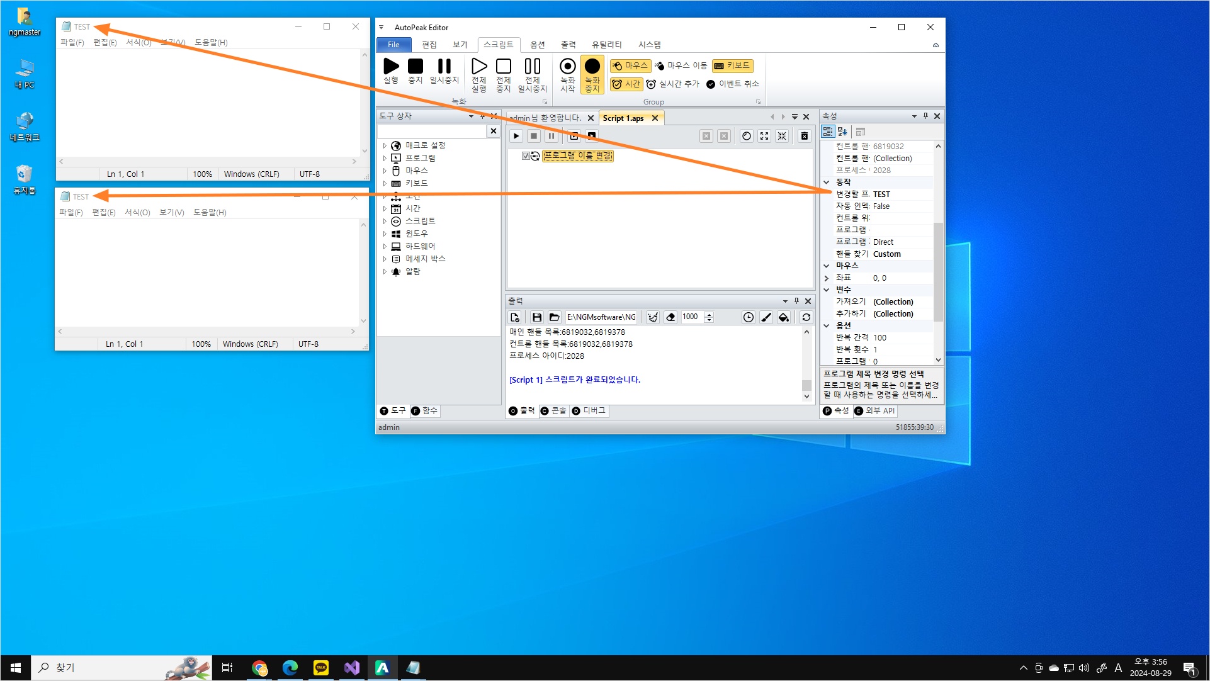The width and height of the screenshot is (1210, 681).
Task: Open the 유틸리티 ribbon tab
Action: [x=606, y=45]
